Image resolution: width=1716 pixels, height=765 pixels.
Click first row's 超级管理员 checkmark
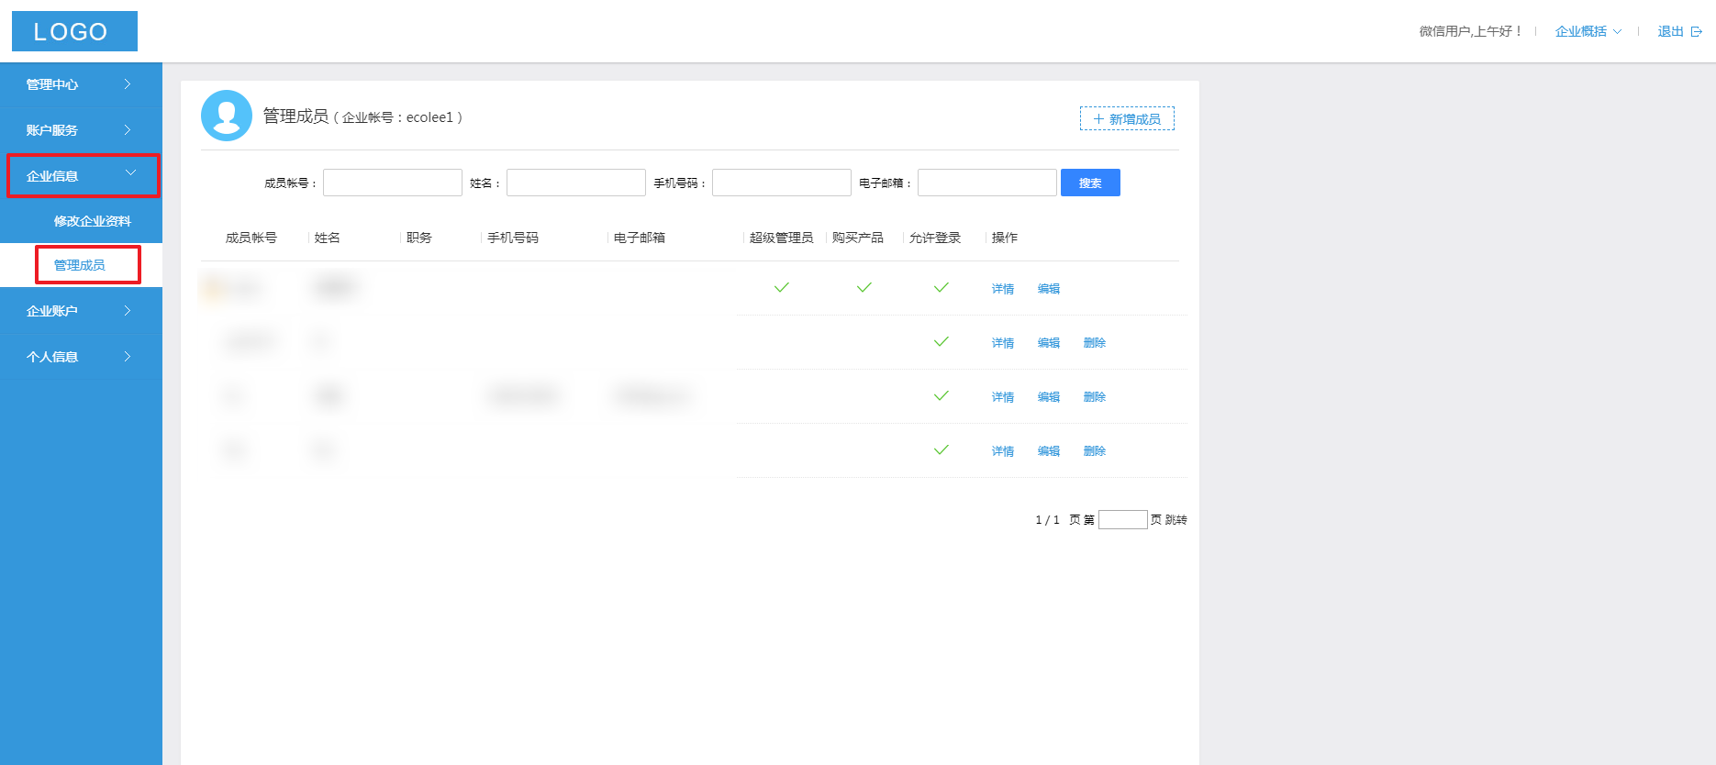coord(782,288)
